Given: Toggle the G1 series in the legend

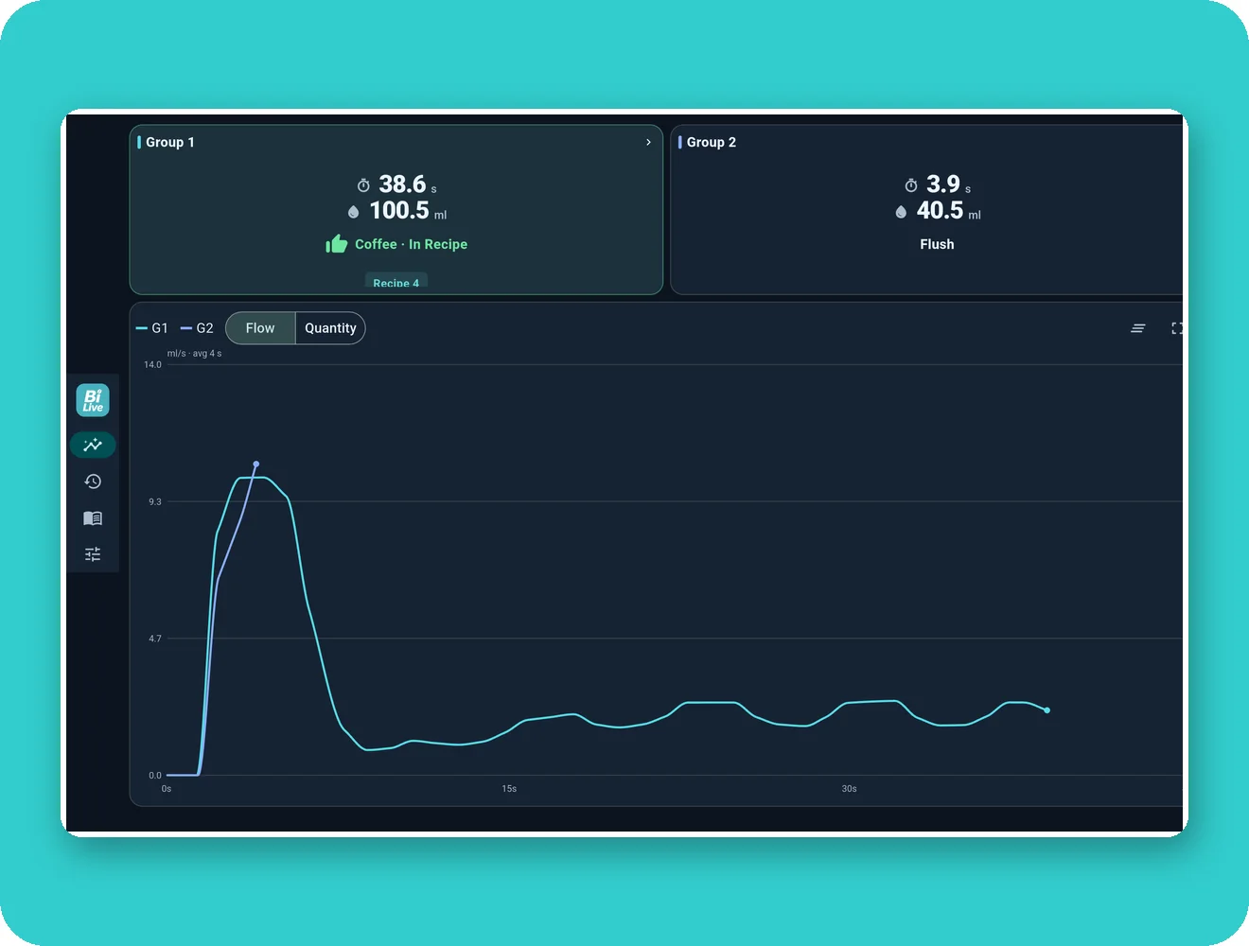Looking at the screenshot, I should (152, 328).
